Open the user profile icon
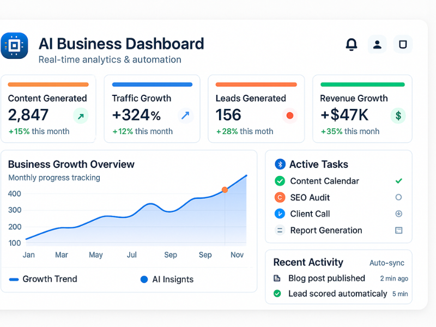Screen dimensions: 436x327 (377, 44)
